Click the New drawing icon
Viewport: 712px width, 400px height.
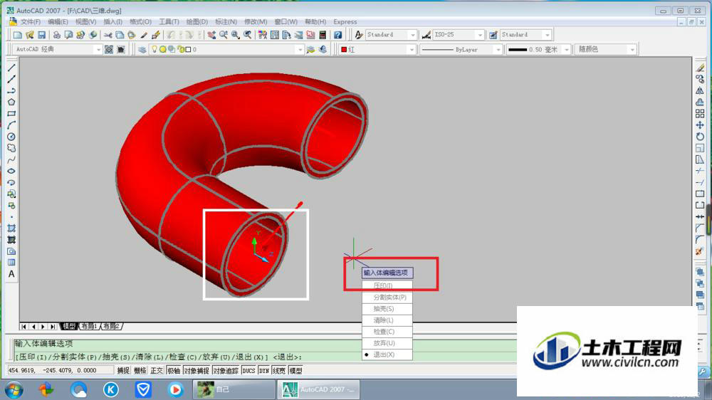pos(18,35)
